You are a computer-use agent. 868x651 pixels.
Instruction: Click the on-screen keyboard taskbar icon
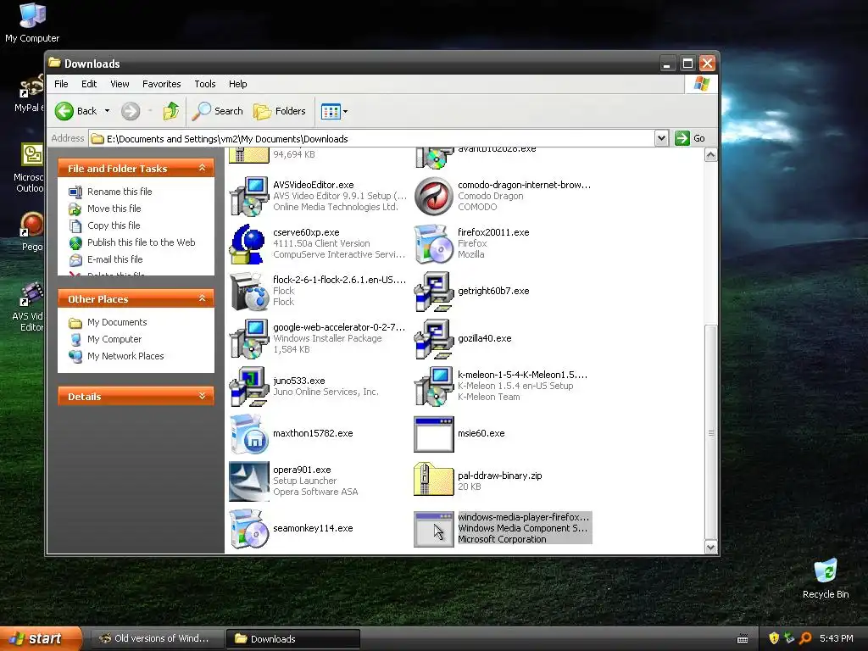pos(743,639)
